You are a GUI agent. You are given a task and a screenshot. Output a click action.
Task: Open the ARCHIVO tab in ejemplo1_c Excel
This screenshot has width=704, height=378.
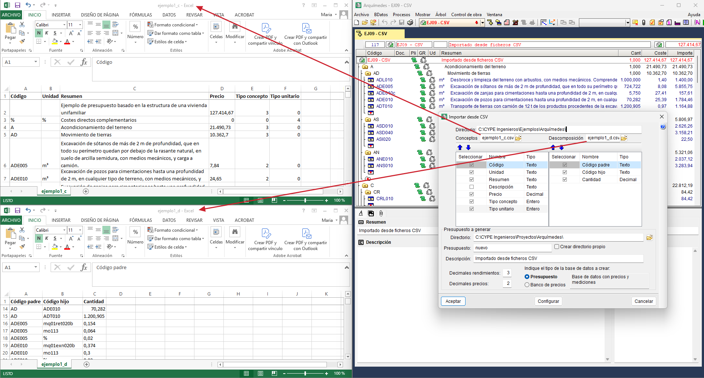(x=11, y=15)
